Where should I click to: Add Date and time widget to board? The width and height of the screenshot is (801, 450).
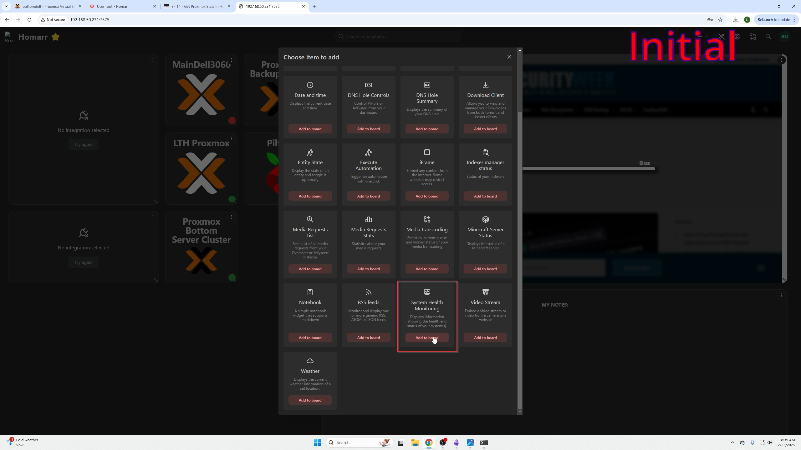click(310, 129)
